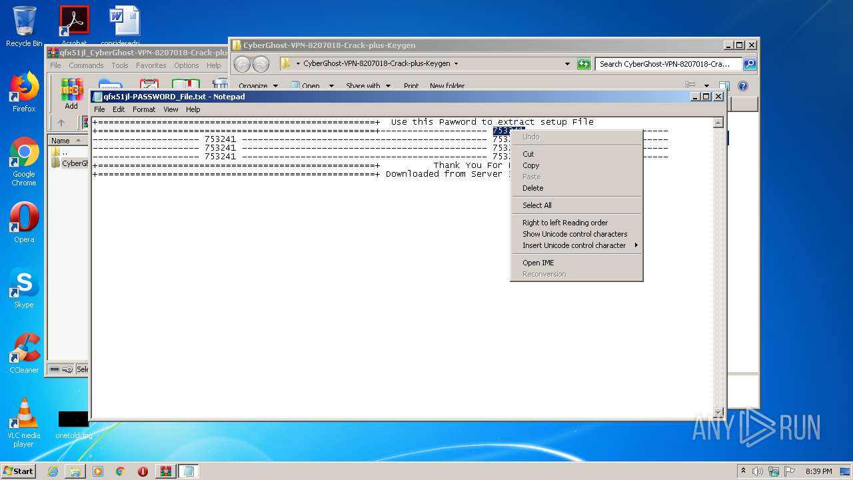Open Opera desktop shortcut
Screen dimensions: 853x480
pyautogui.click(x=24, y=223)
